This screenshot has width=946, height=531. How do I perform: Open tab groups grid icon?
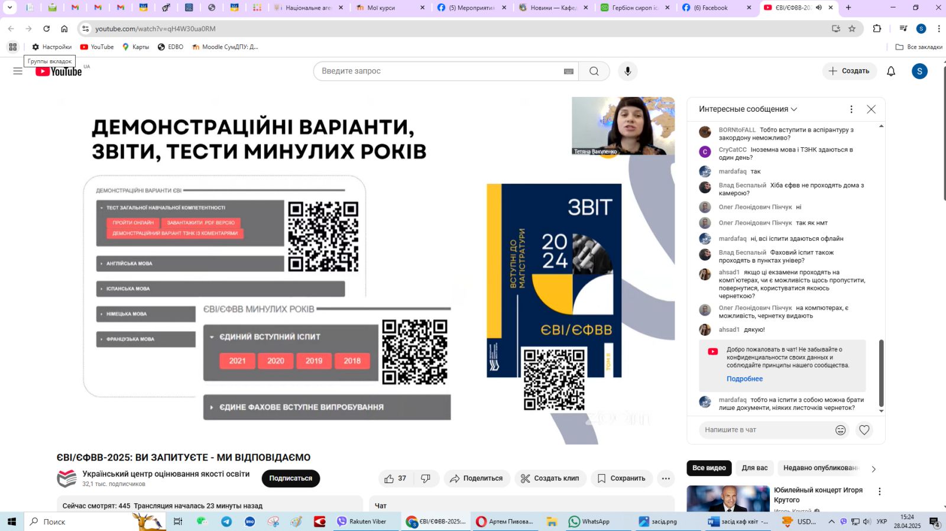(x=12, y=47)
